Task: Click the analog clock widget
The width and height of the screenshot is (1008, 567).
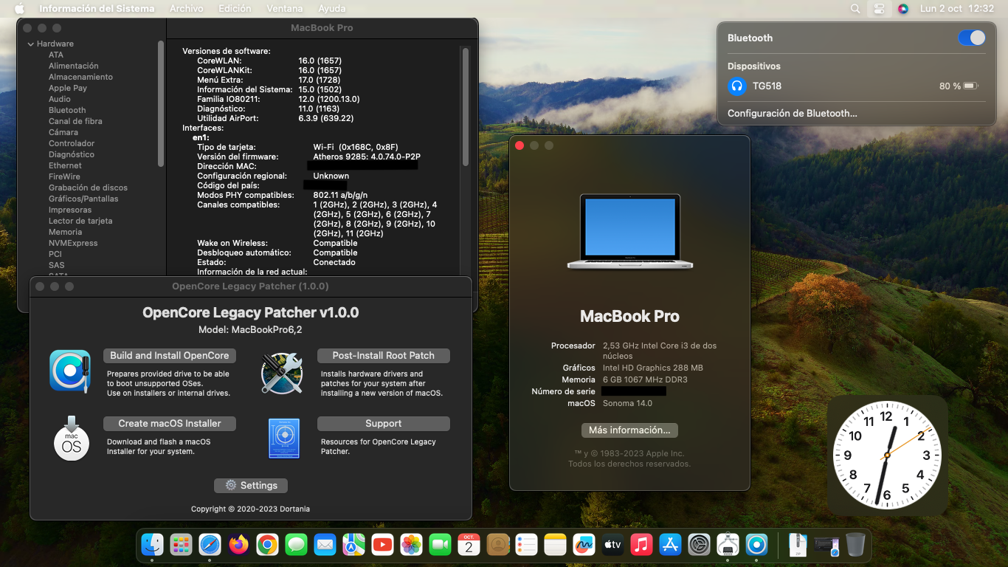Action: pos(887,455)
